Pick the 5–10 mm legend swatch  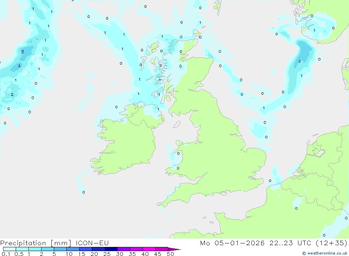point(60,249)
